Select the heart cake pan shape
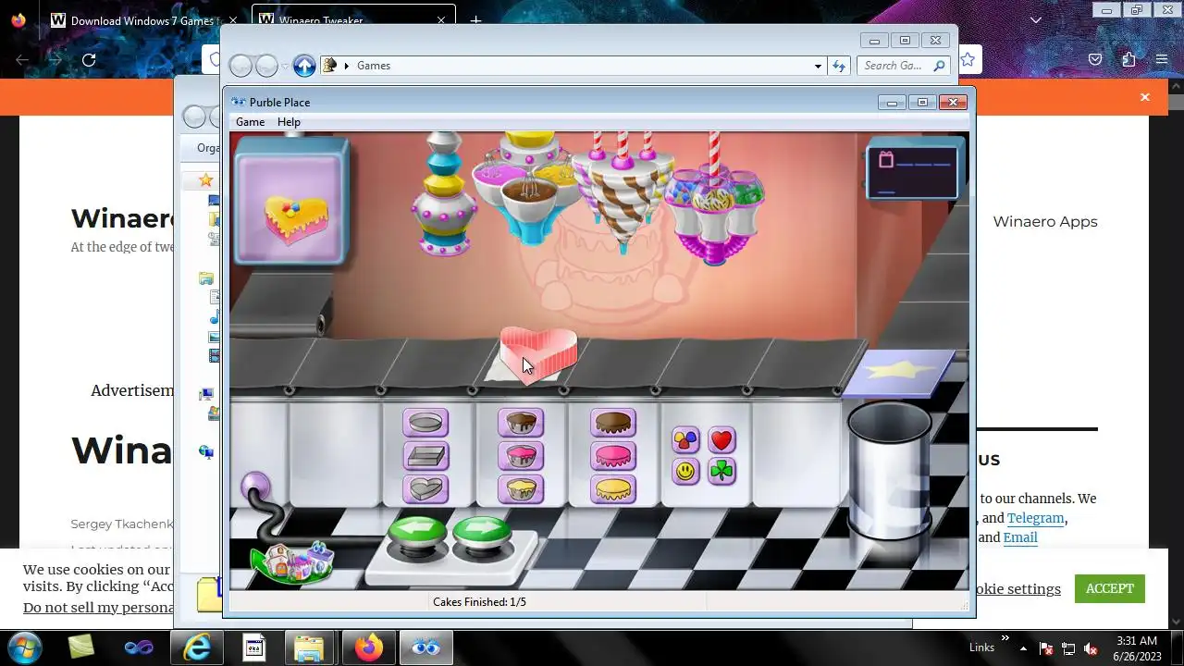 [425, 488]
